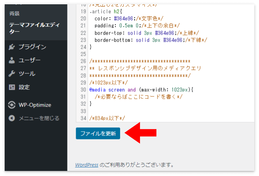Click the ツール wrench icon
Image resolution: width=259 pixels, height=176 pixels.
[x=12, y=74]
